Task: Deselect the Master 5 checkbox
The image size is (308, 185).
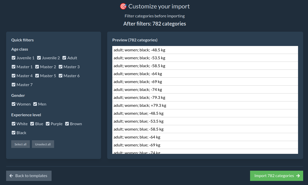Action: (x=37, y=76)
